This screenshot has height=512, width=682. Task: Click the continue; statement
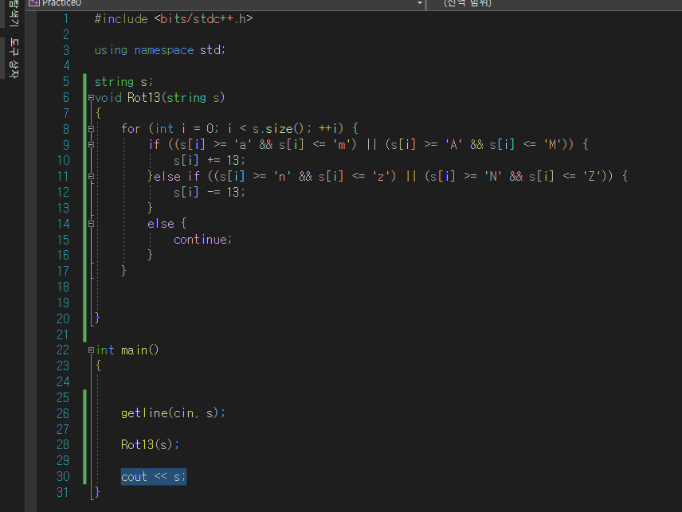202,240
